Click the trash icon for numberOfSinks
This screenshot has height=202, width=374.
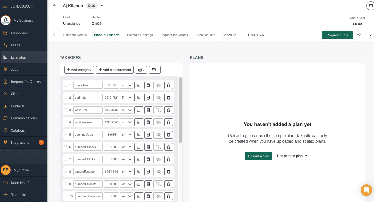(168, 159)
